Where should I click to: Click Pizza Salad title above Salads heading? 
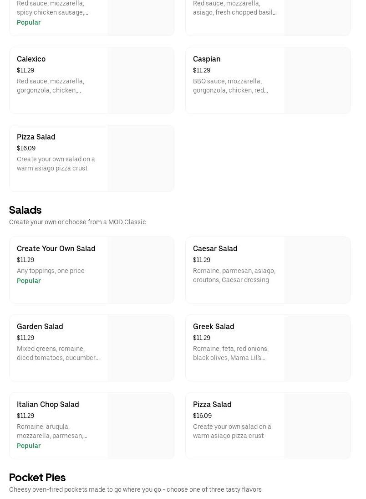coord(36,137)
